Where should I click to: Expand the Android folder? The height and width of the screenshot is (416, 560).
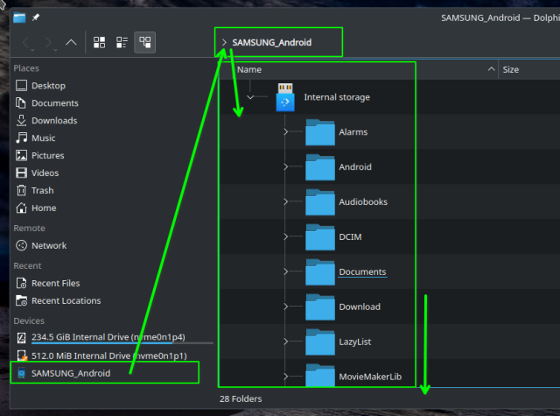[285, 167]
